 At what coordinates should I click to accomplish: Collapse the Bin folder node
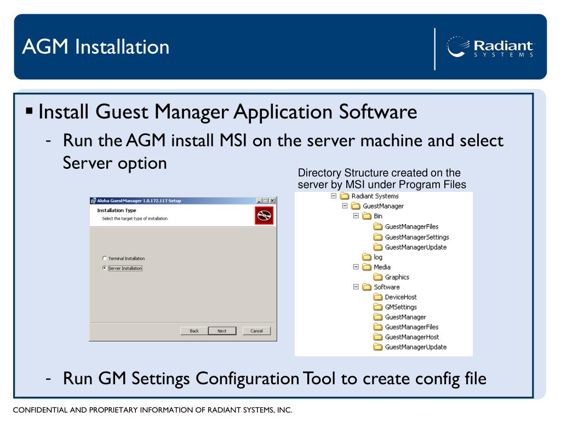point(356,217)
